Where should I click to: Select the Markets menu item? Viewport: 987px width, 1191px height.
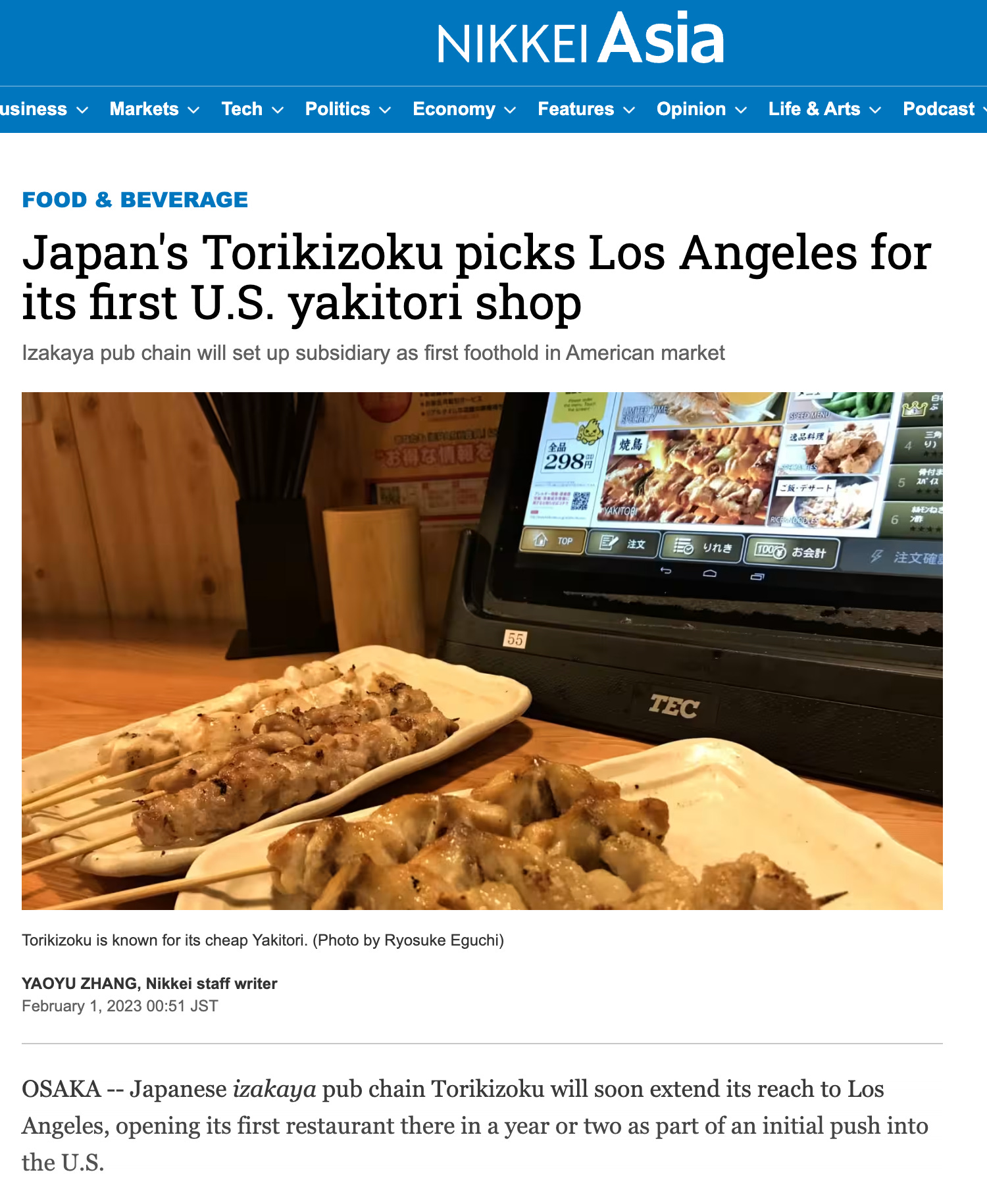(x=144, y=109)
